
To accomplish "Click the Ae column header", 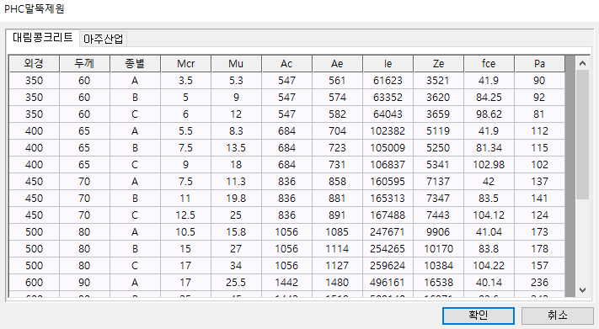I will point(338,64).
